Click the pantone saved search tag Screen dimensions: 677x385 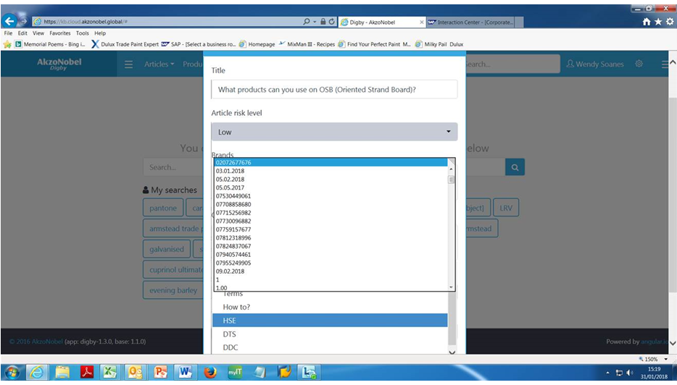pos(163,208)
